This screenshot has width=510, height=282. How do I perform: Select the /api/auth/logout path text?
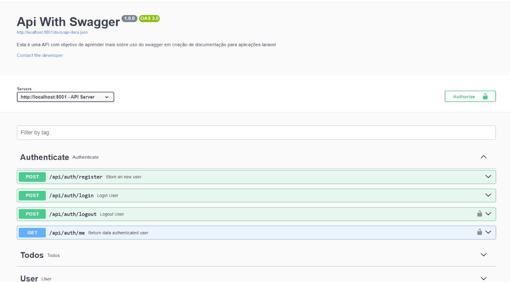click(73, 214)
